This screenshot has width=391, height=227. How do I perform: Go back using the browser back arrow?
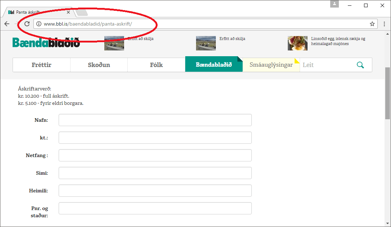[7, 24]
